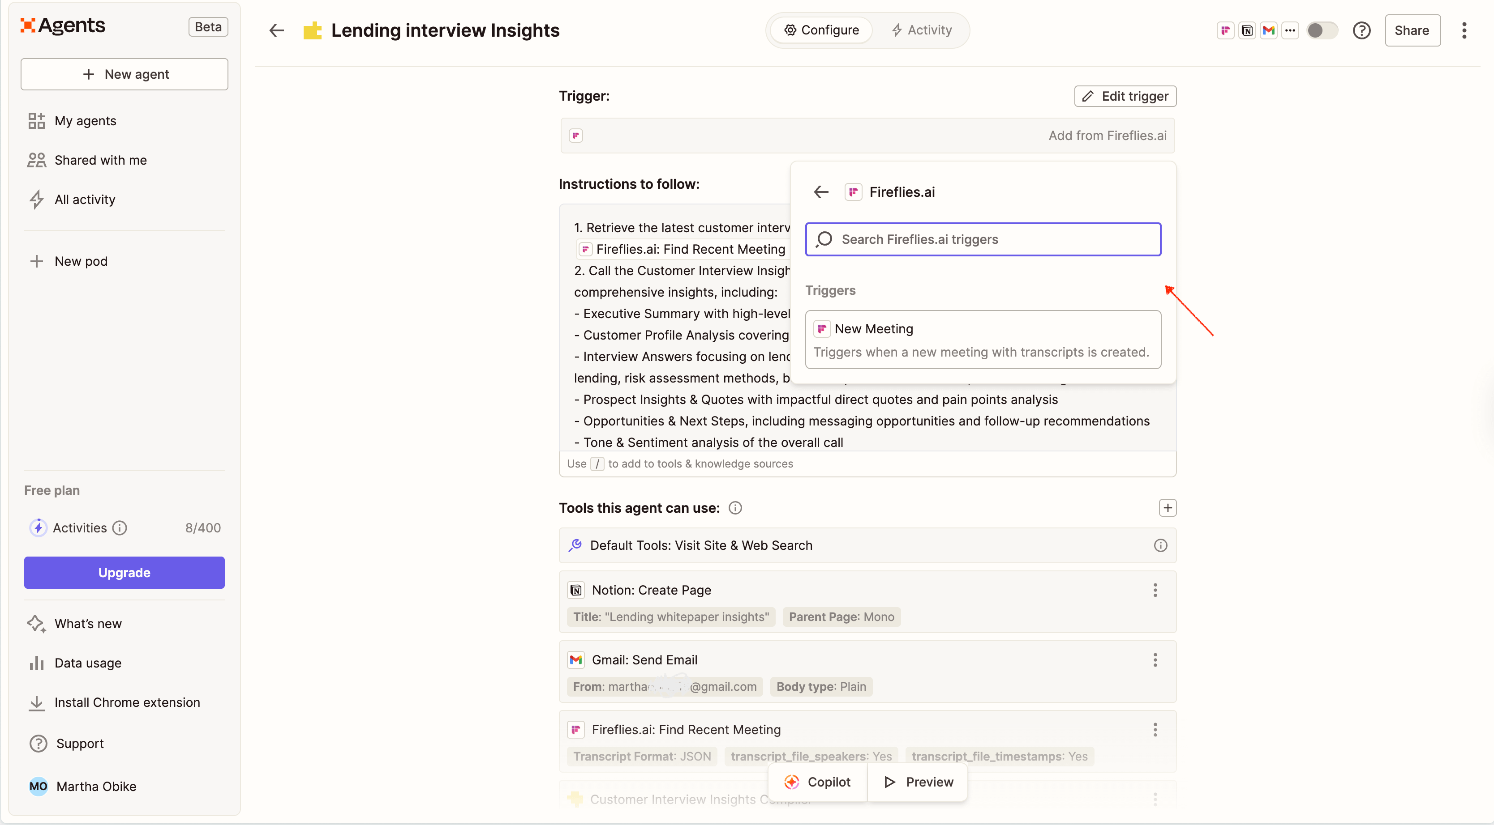Open options for Notion: Create Page
Viewport: 1494px width, 825px height.
[x=1155, y=590]
